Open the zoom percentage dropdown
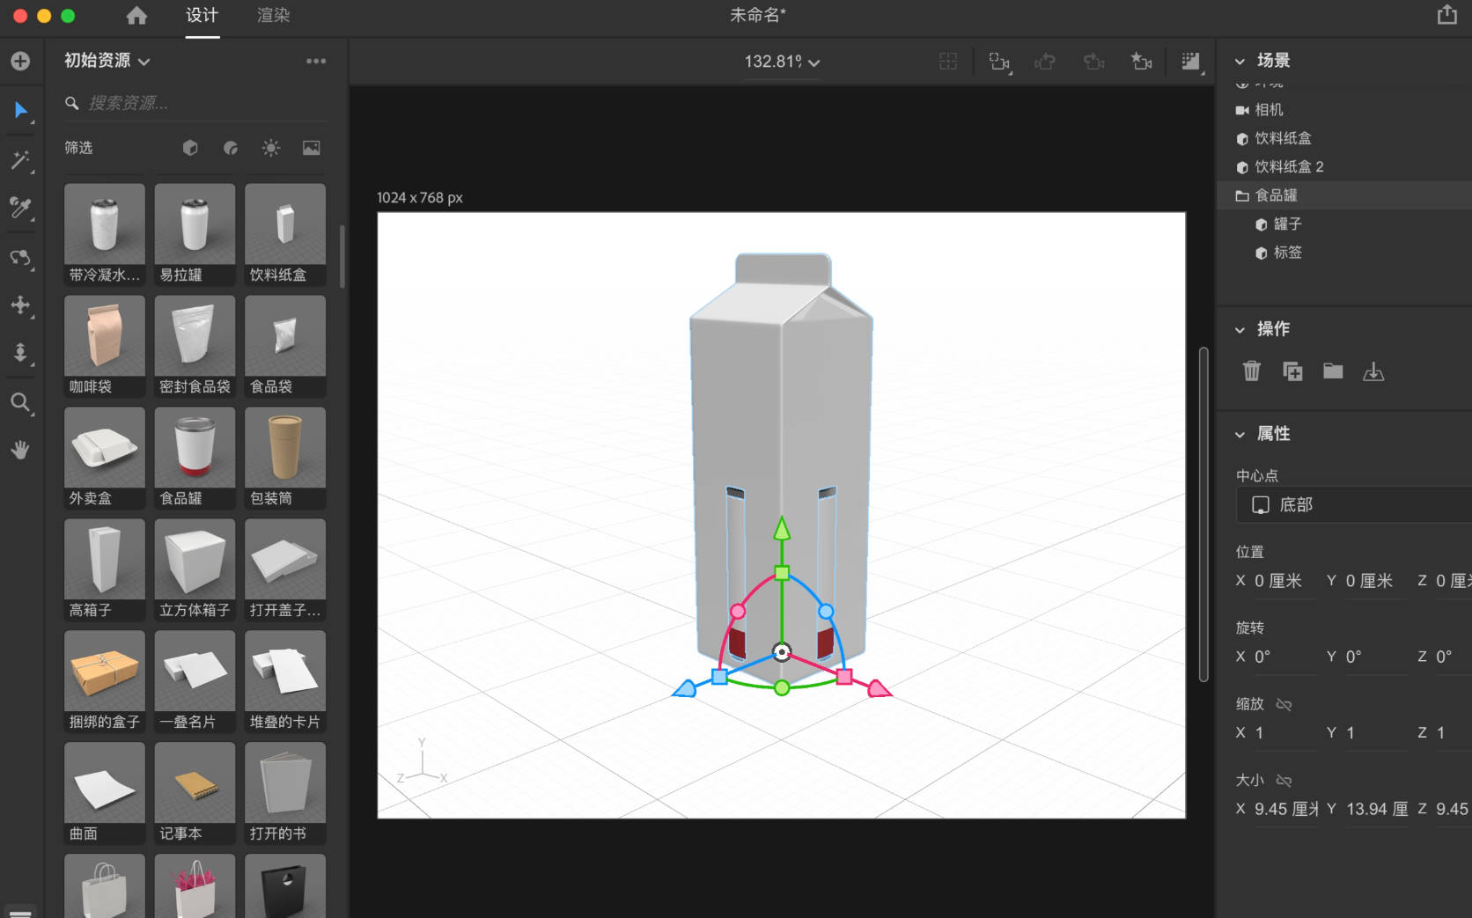 pos(781,62)
